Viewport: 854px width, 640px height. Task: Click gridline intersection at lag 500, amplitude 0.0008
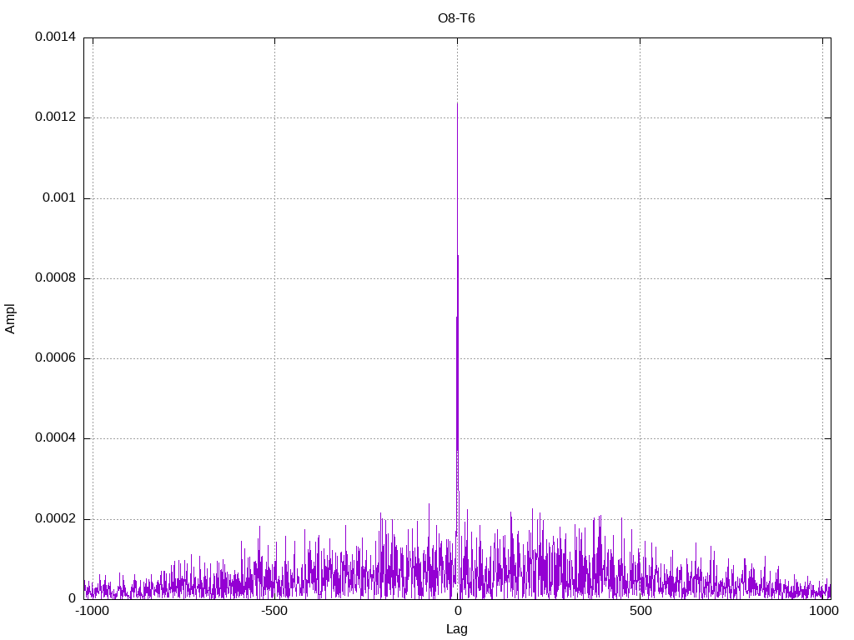click(640, 278)
